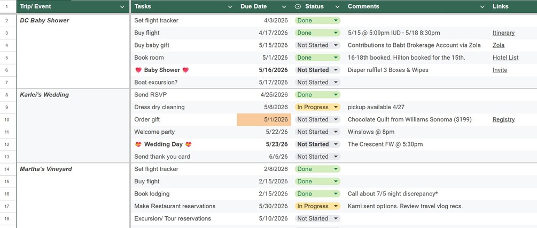
Task: Select the Send thank you card task
Action: [184, 157]
